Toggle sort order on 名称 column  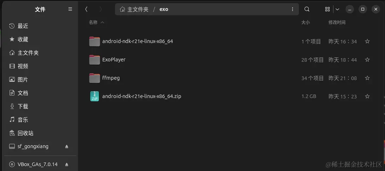[x=96, y=22]
